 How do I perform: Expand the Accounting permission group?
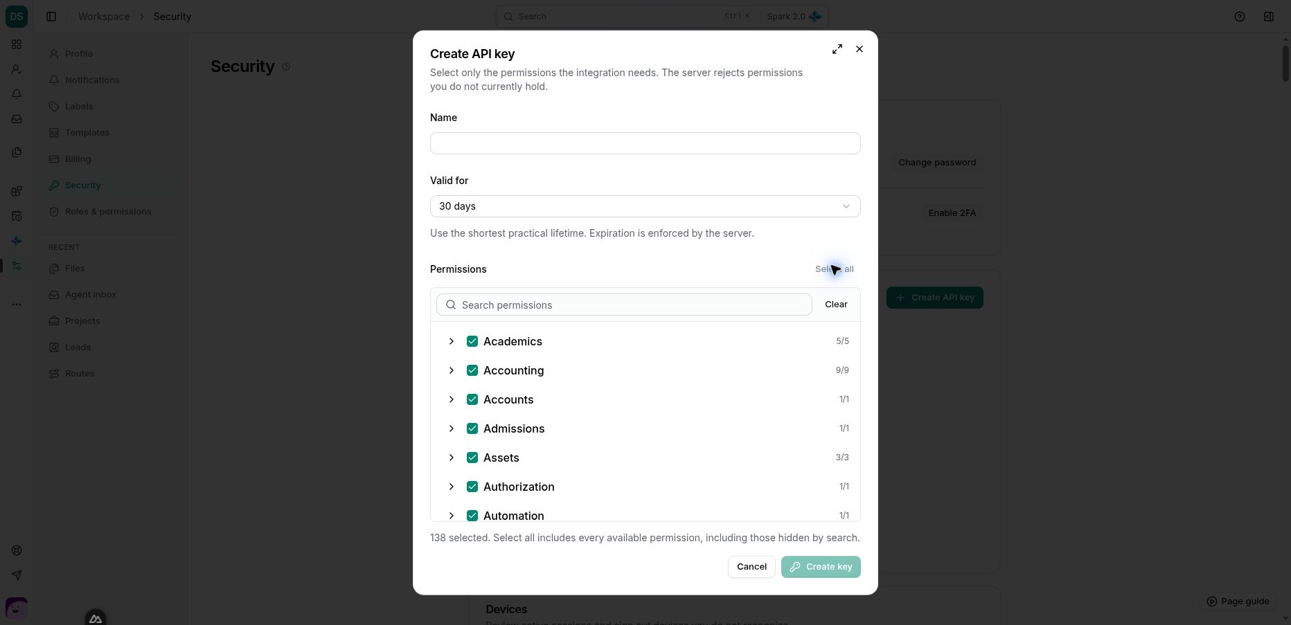(452, 370)
